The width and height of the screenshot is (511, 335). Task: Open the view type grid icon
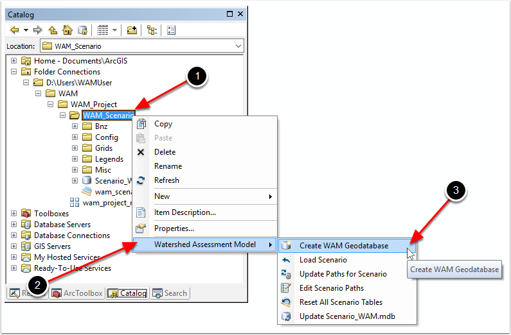[x=103, y=30]
